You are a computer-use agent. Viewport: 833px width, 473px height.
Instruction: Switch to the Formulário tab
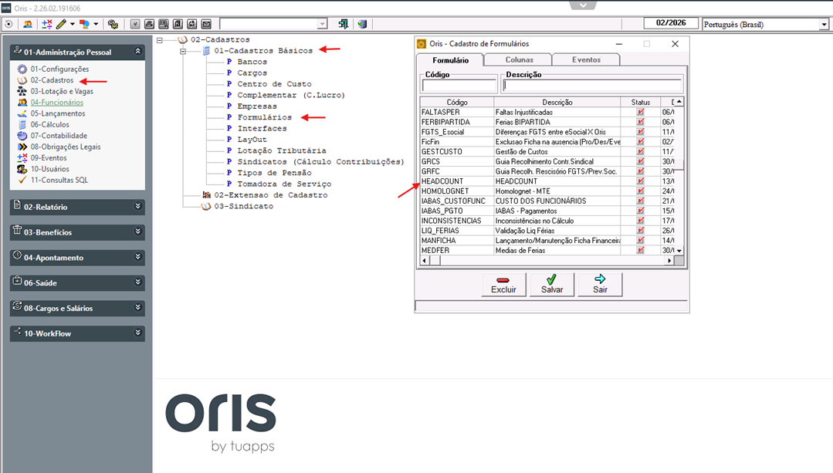pos(450,60)
